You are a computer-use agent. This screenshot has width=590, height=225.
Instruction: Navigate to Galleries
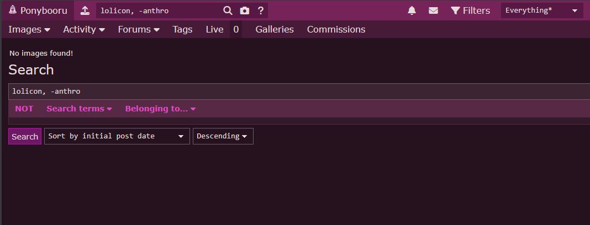[275, 29]
